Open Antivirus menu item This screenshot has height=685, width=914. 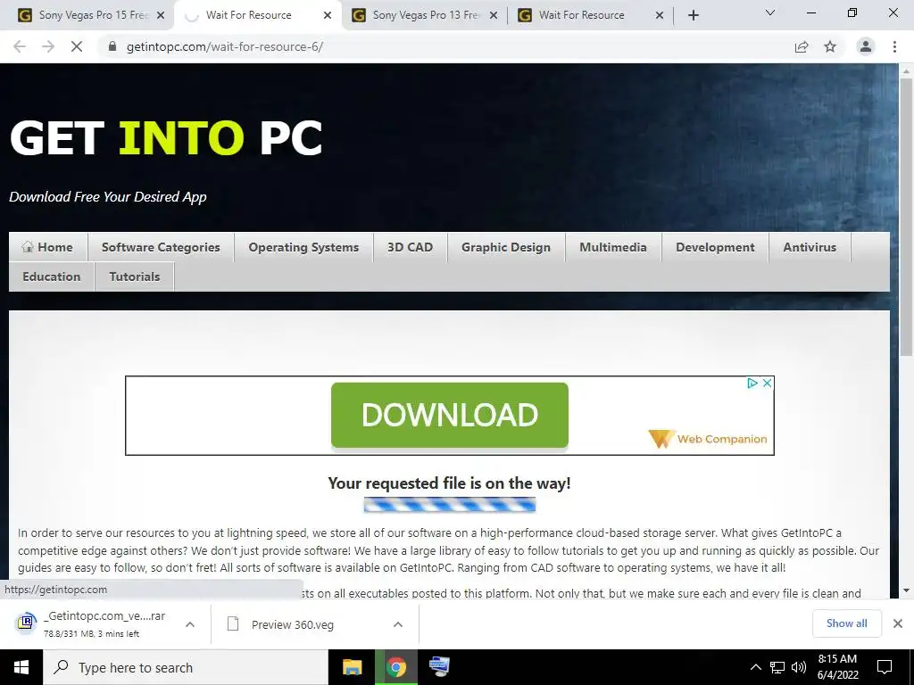[810, 247]
